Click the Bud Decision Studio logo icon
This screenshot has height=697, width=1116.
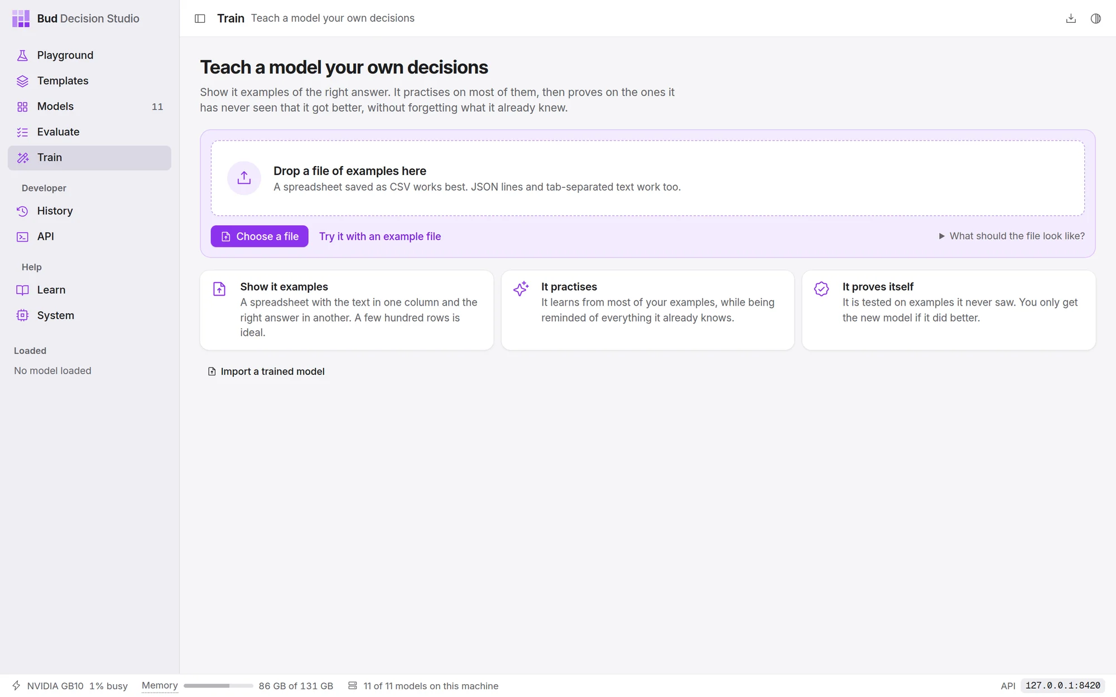coord(21,18)
